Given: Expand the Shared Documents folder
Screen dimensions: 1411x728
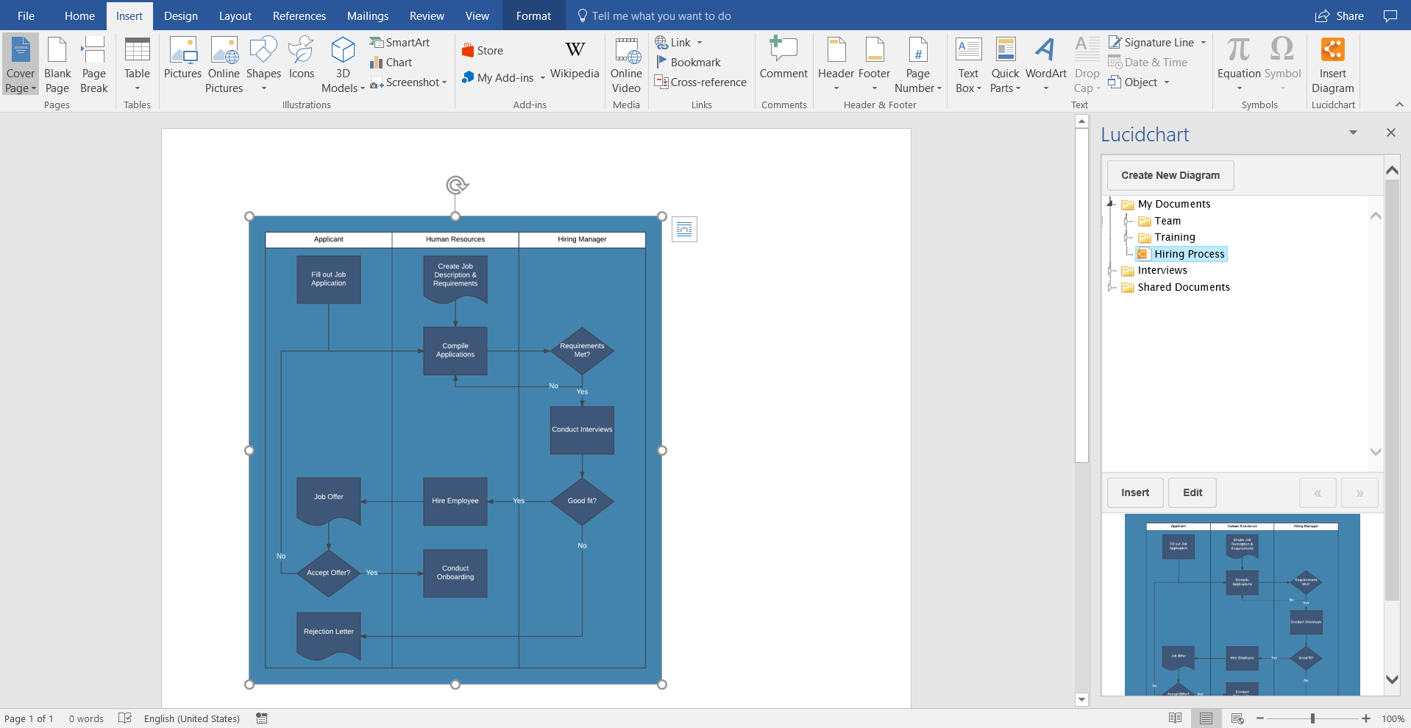Looking at the screenshot, I should 1111,287.
